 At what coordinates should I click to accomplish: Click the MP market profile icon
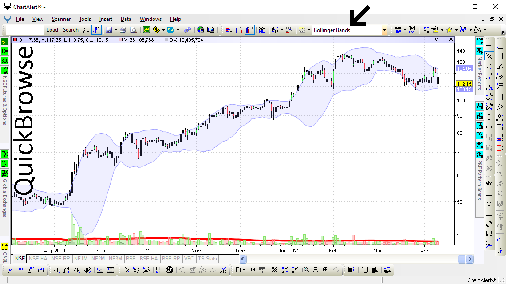(170, 270)
